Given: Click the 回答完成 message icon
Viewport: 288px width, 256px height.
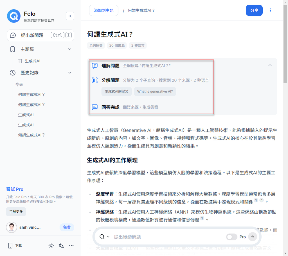Looking at the screenshot, I should (x=95, y=107).
